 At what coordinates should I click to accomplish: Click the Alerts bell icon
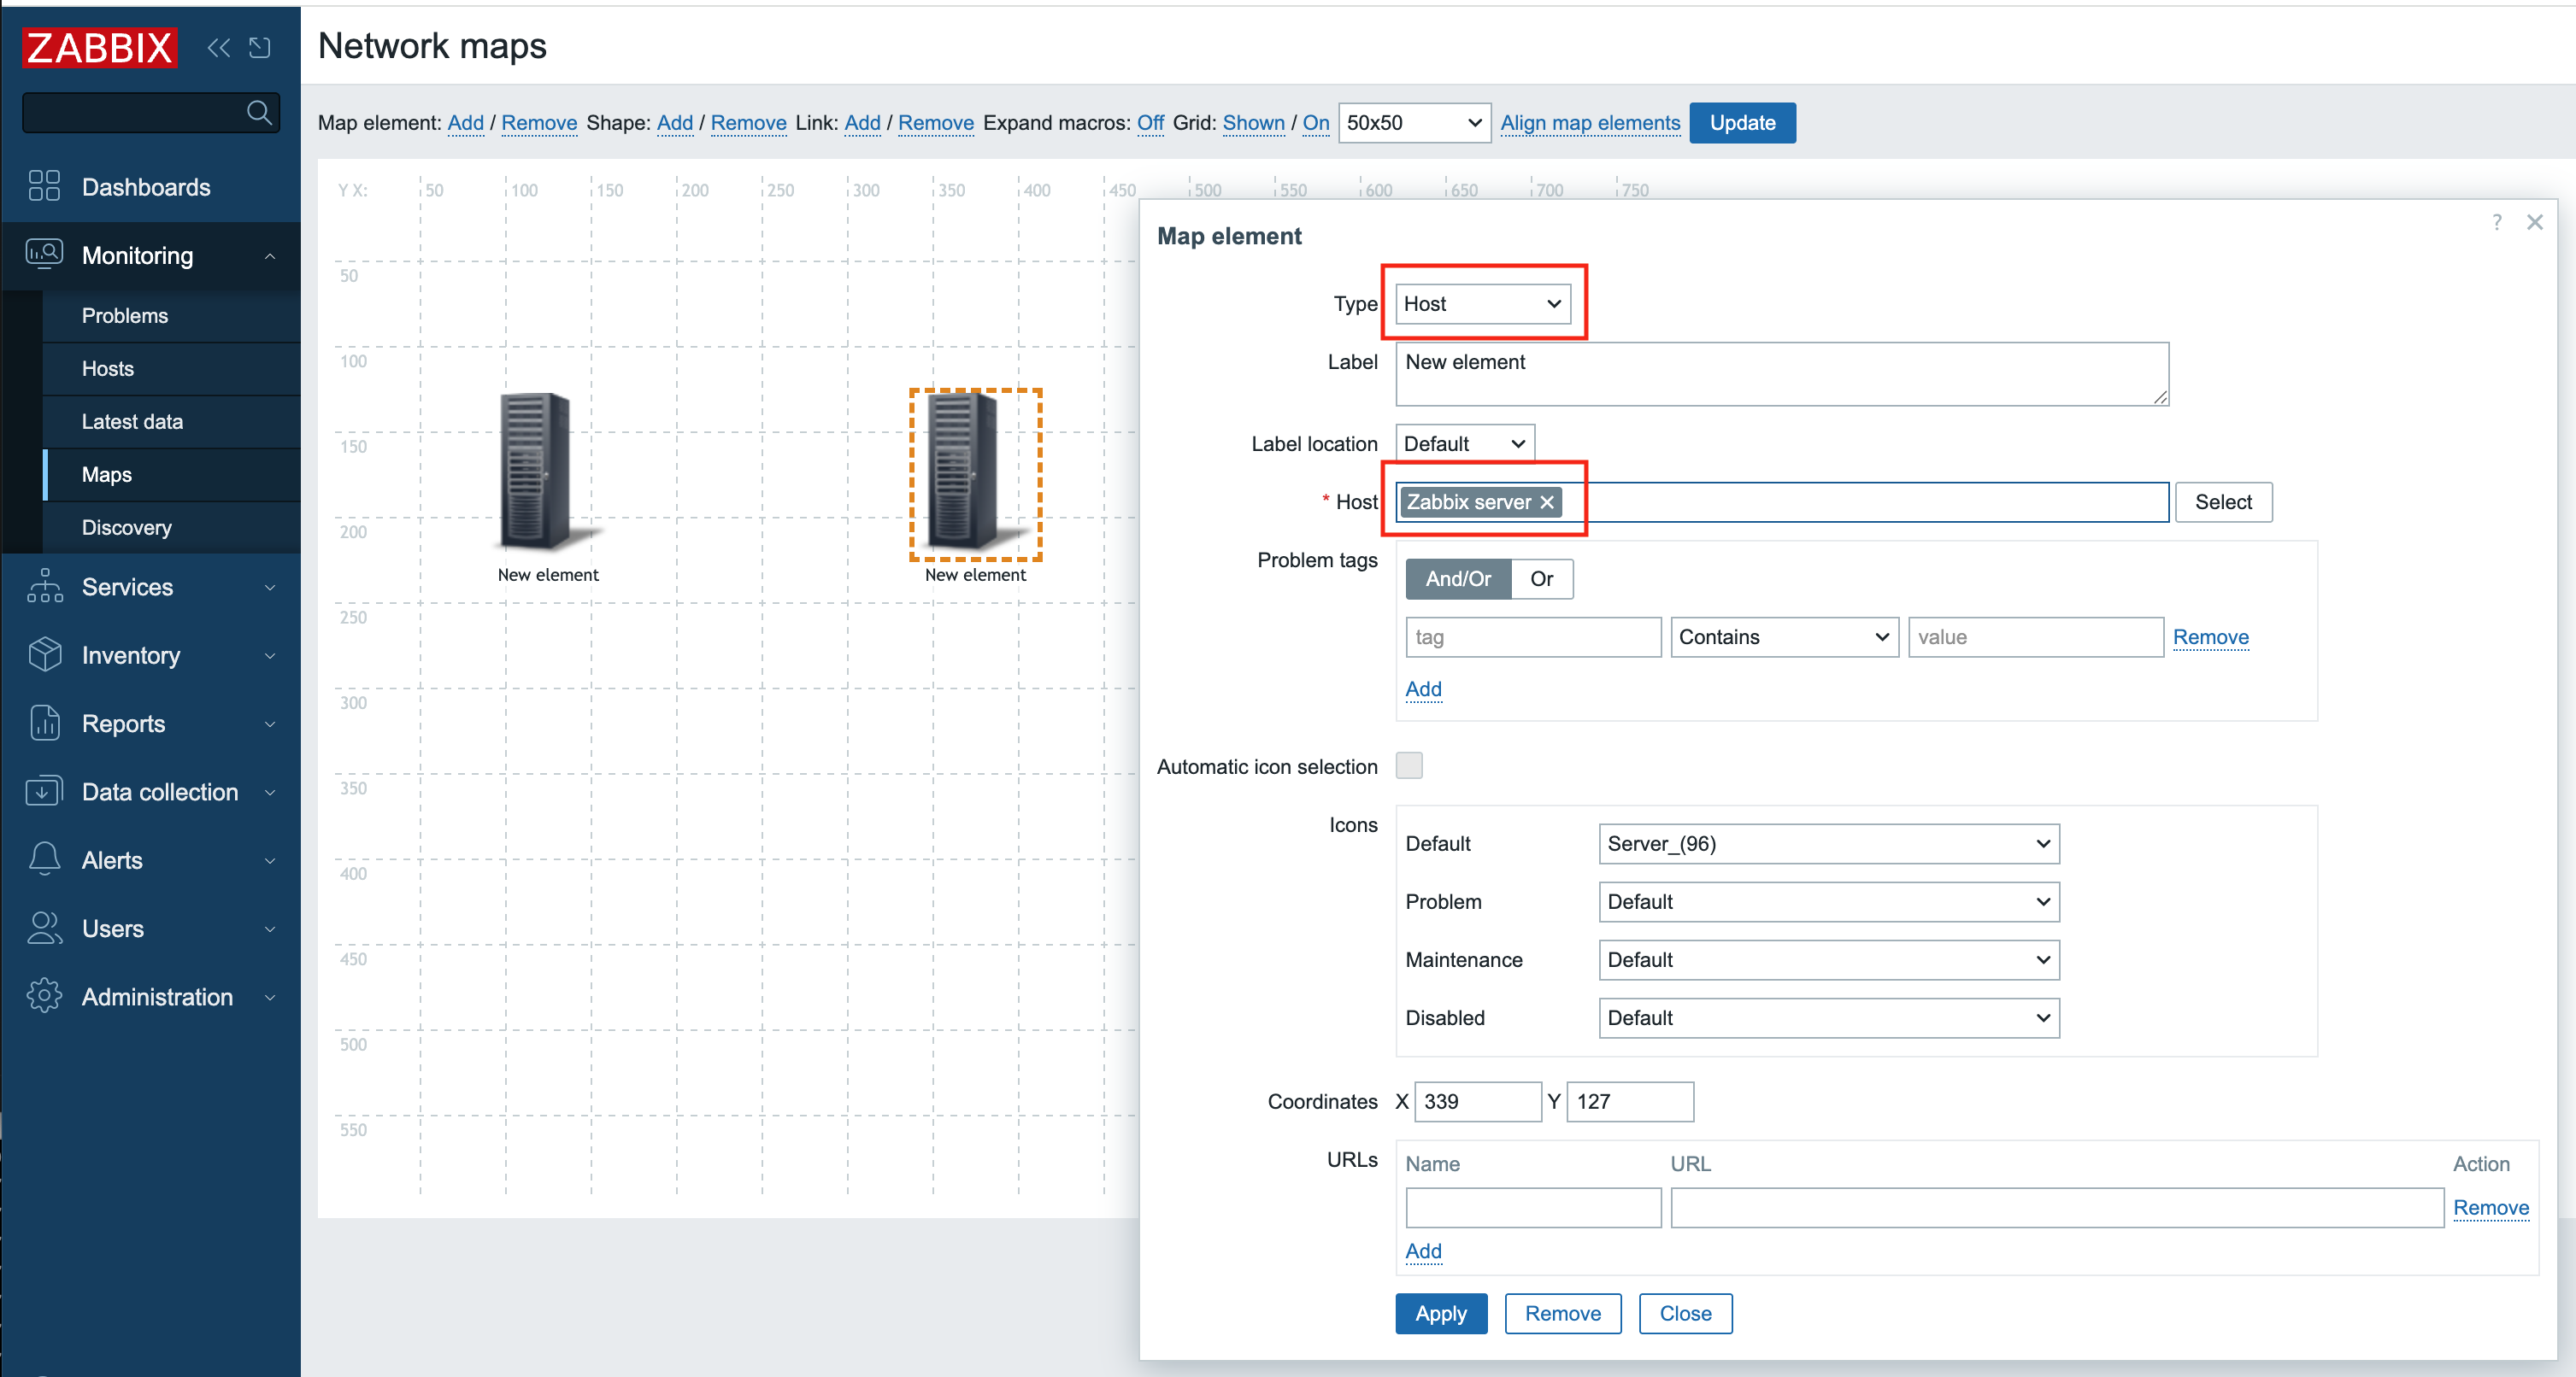(x=44, y=859)
